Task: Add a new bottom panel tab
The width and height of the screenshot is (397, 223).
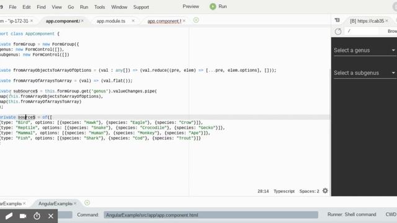Action: [87, 203]
